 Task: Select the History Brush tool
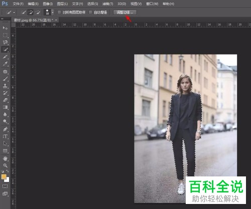coord(5,93)
